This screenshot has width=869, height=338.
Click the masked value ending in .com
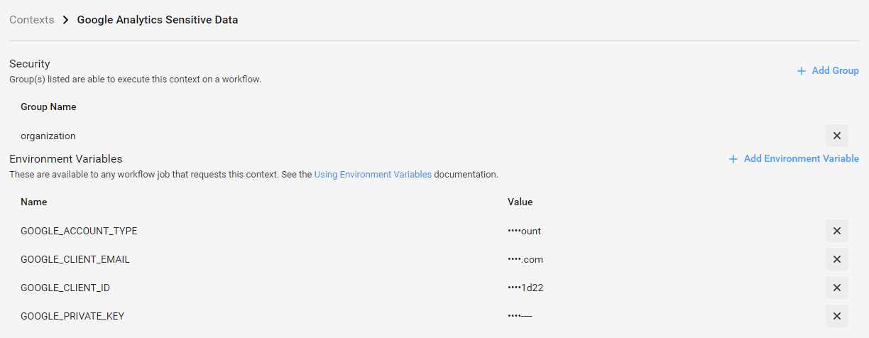point(525,259)
